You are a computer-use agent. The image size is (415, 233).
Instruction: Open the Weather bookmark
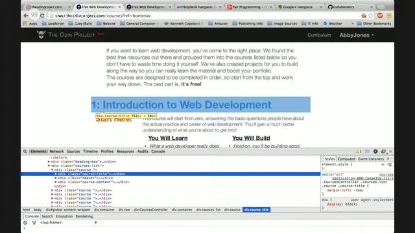(333, 23)
